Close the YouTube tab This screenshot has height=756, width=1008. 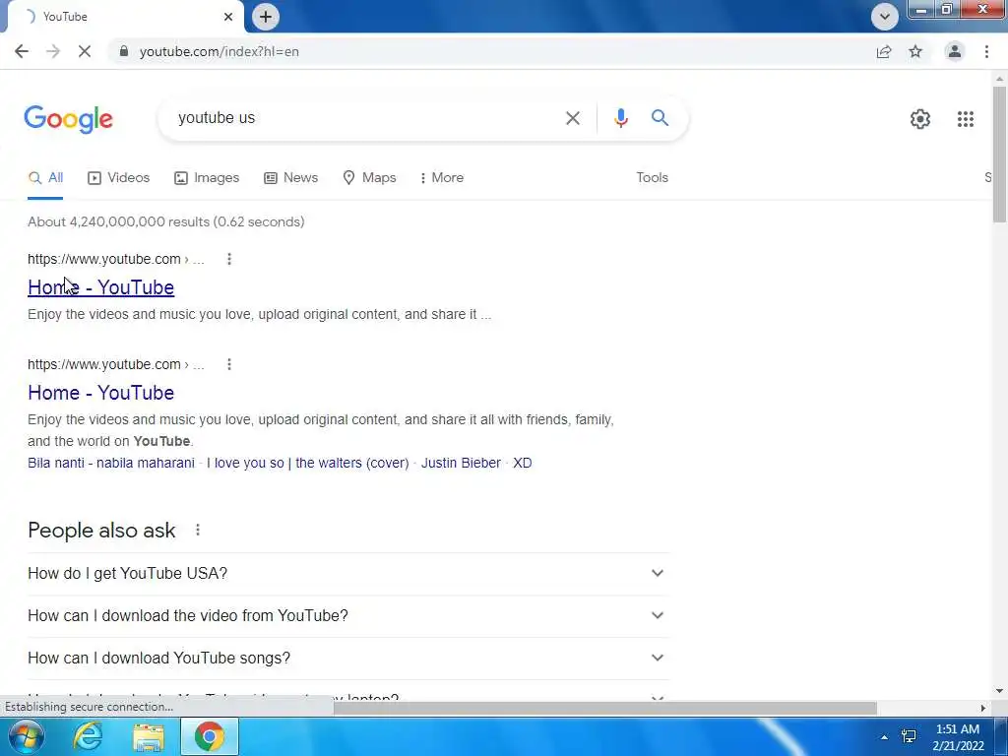coord(228,17)
